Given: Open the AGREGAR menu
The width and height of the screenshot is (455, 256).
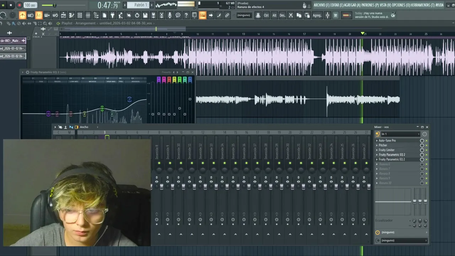Looking at the screenshot, I should [x=352, y=5].
